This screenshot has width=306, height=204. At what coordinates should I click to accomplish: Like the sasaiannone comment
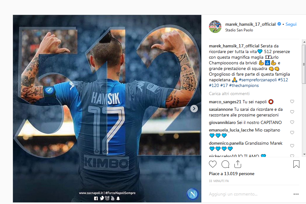[x=292, y=112]
